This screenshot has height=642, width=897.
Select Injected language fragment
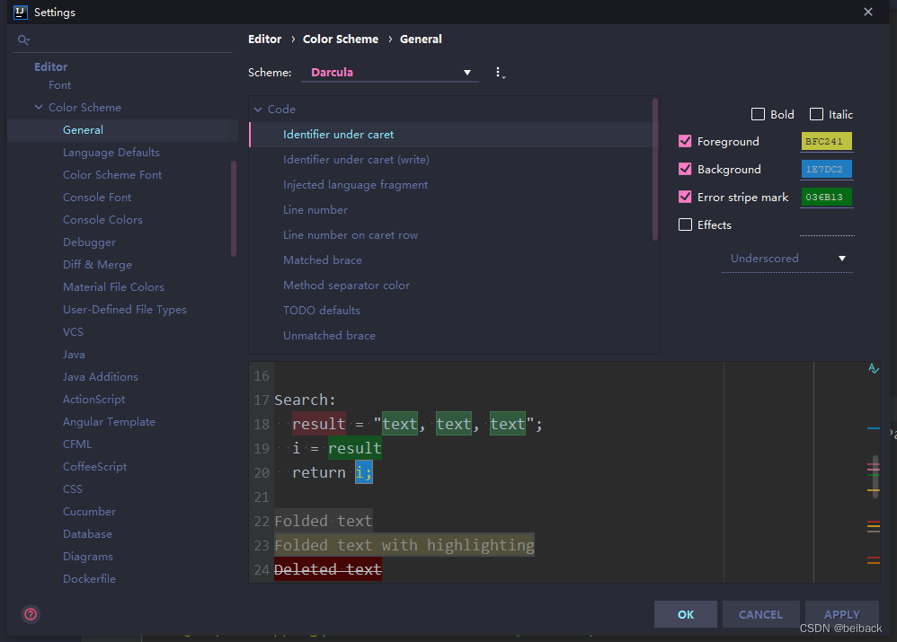[x=355, y=185]
